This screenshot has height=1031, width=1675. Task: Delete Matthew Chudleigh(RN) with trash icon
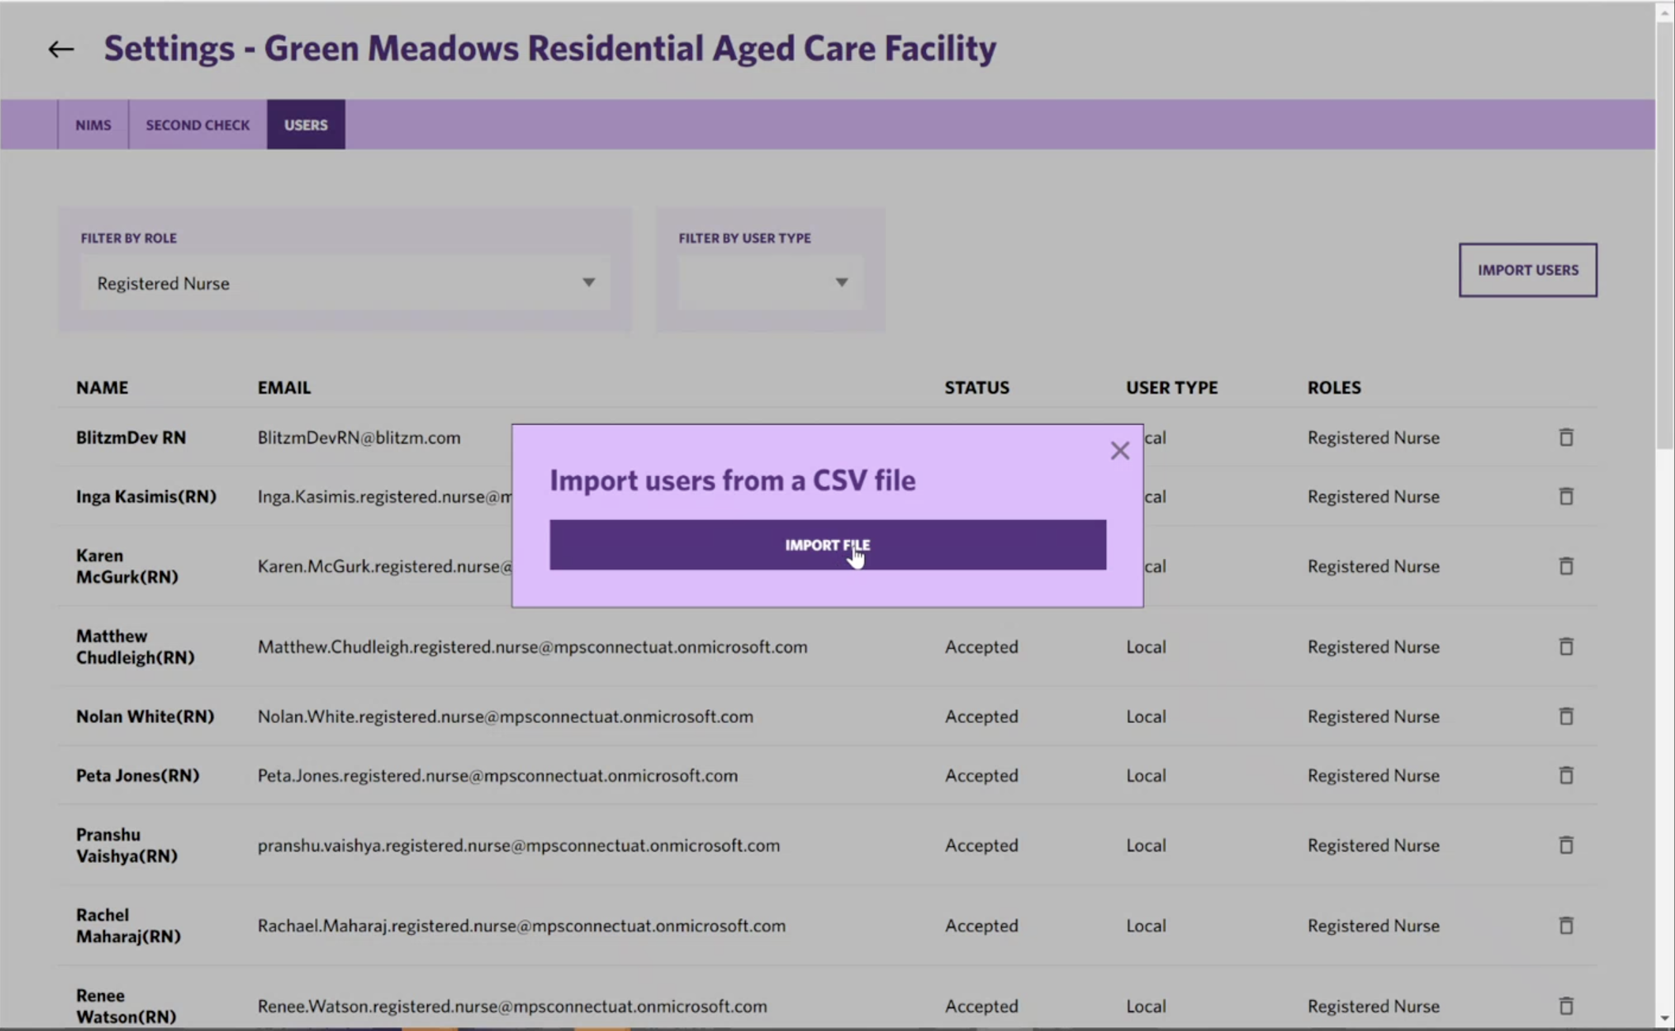tap(1565, 647)
